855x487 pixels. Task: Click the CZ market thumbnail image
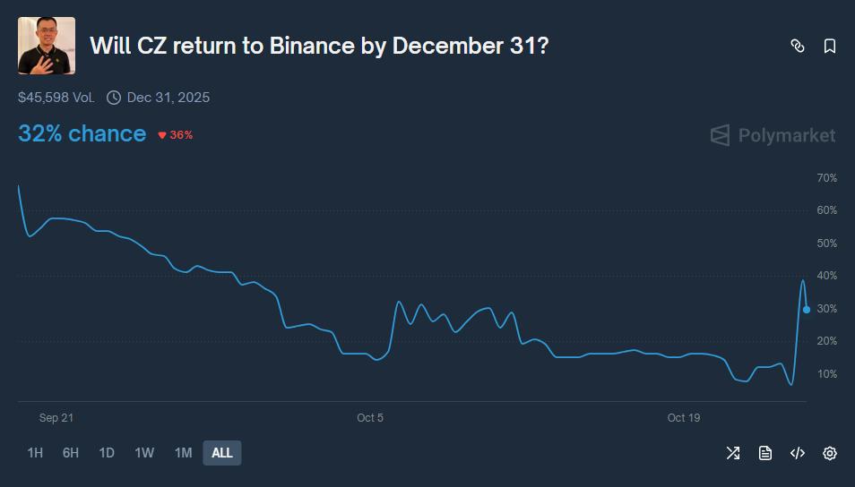47,46
